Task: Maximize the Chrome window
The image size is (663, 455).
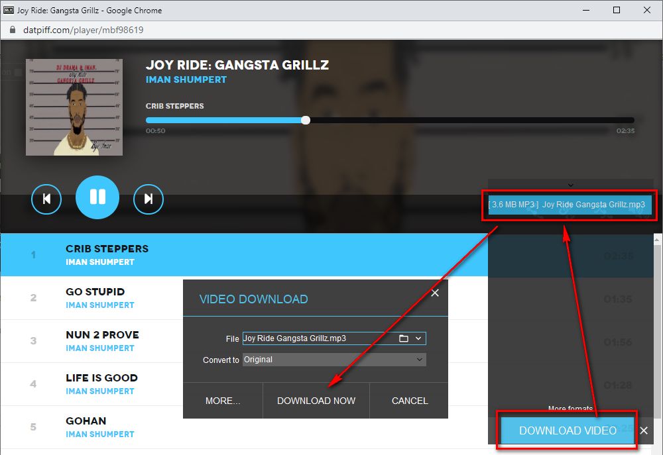Action: coord(617,10)
